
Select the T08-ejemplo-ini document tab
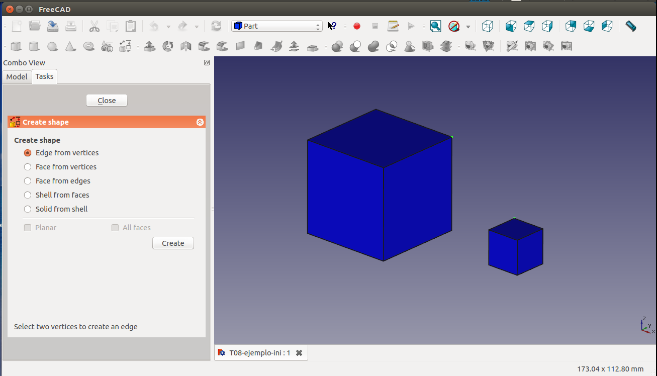(x=259, y=353)
